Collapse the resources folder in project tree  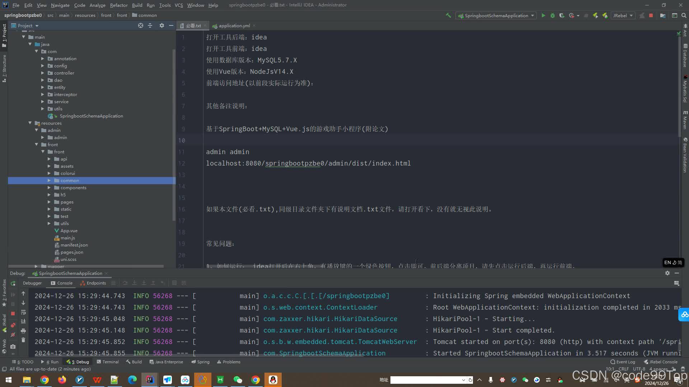[x=30, y=123]
